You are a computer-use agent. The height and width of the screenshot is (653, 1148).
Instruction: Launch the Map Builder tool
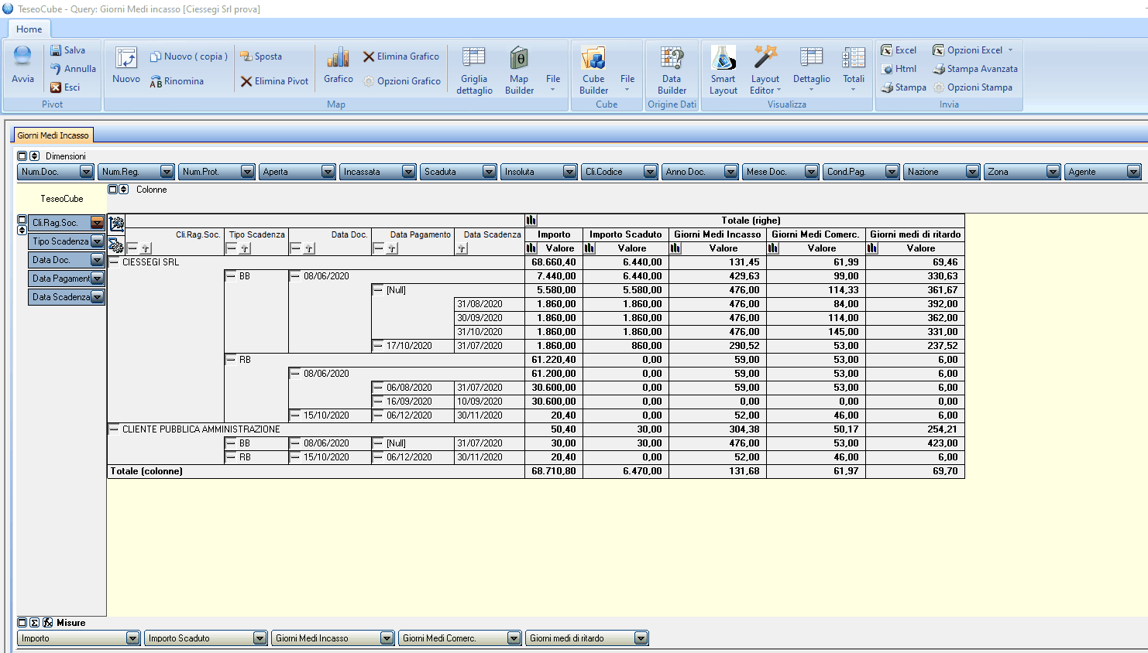tap(519, 70)
